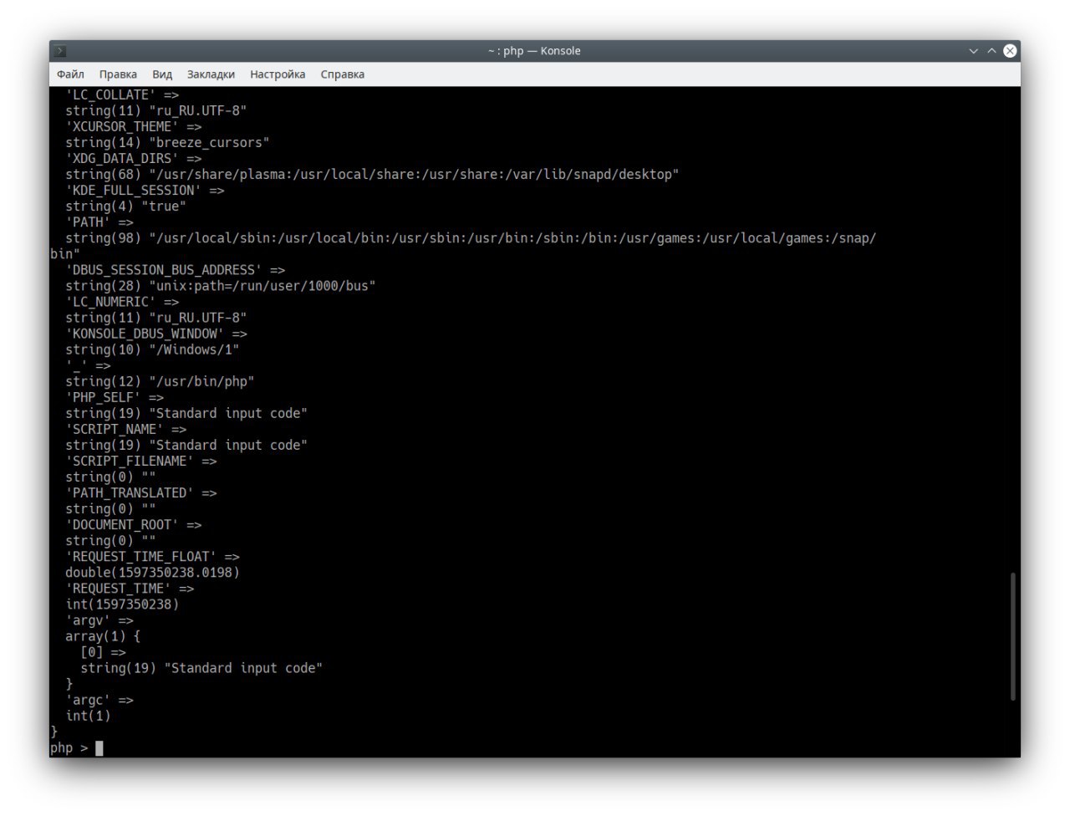Click the 'DBUS_SESSION_BUS_ADDRESS' key line
The width and height of the screenshot is (1070, 816).
pos(175,270)
